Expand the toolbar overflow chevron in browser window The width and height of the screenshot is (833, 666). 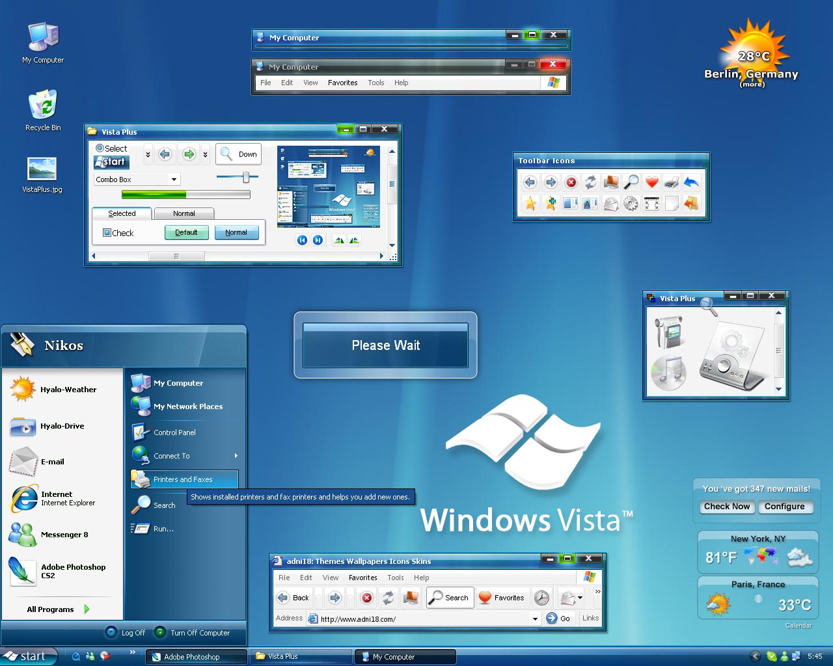(x=597, y=592)
